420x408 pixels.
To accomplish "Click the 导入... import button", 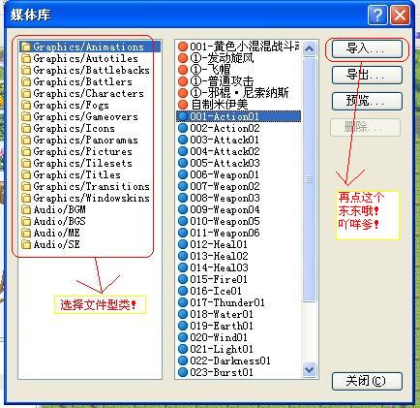I will click(x=367, y=49).
